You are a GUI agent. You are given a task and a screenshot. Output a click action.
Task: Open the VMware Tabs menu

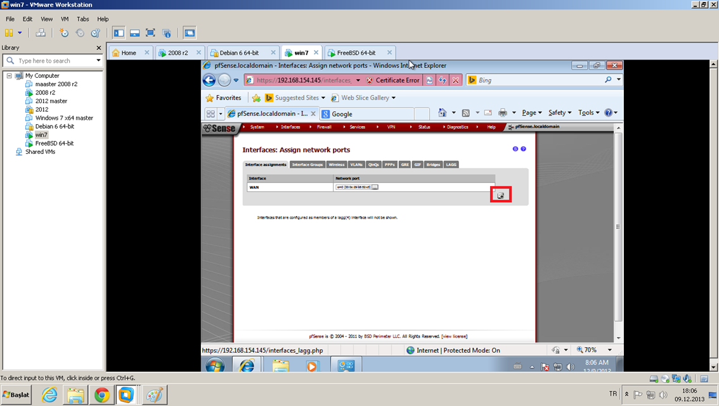[83, 19]
